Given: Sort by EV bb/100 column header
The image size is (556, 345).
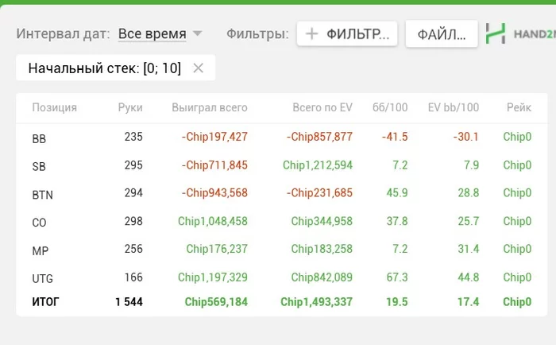Looking at the screenshot, I should (x=453, y=107).
